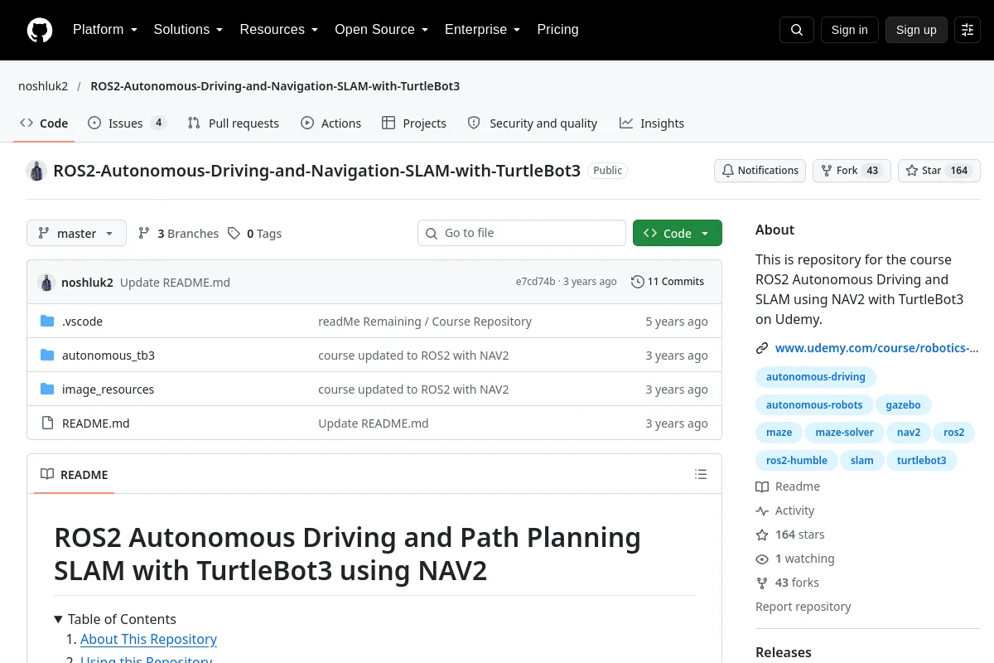Open the README outline list icon

point(701,474)
